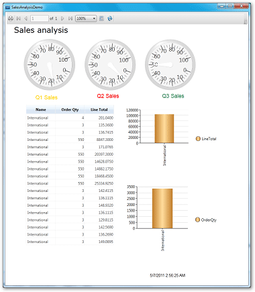255x292 pixels.
Task: Select the 136.7415 line total cell
Action: [99, 132]
